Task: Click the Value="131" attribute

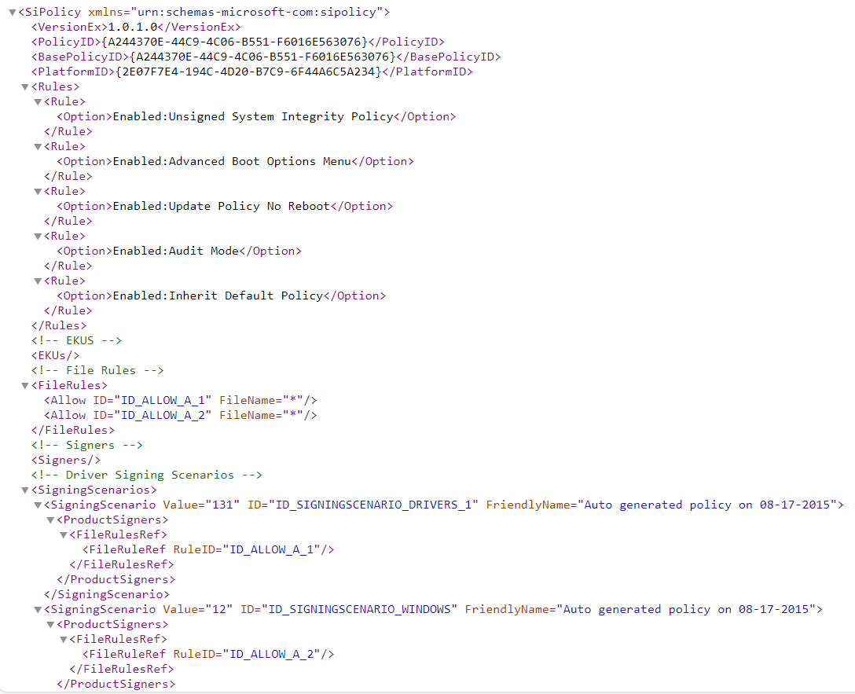Action: [x=201, y=505]
